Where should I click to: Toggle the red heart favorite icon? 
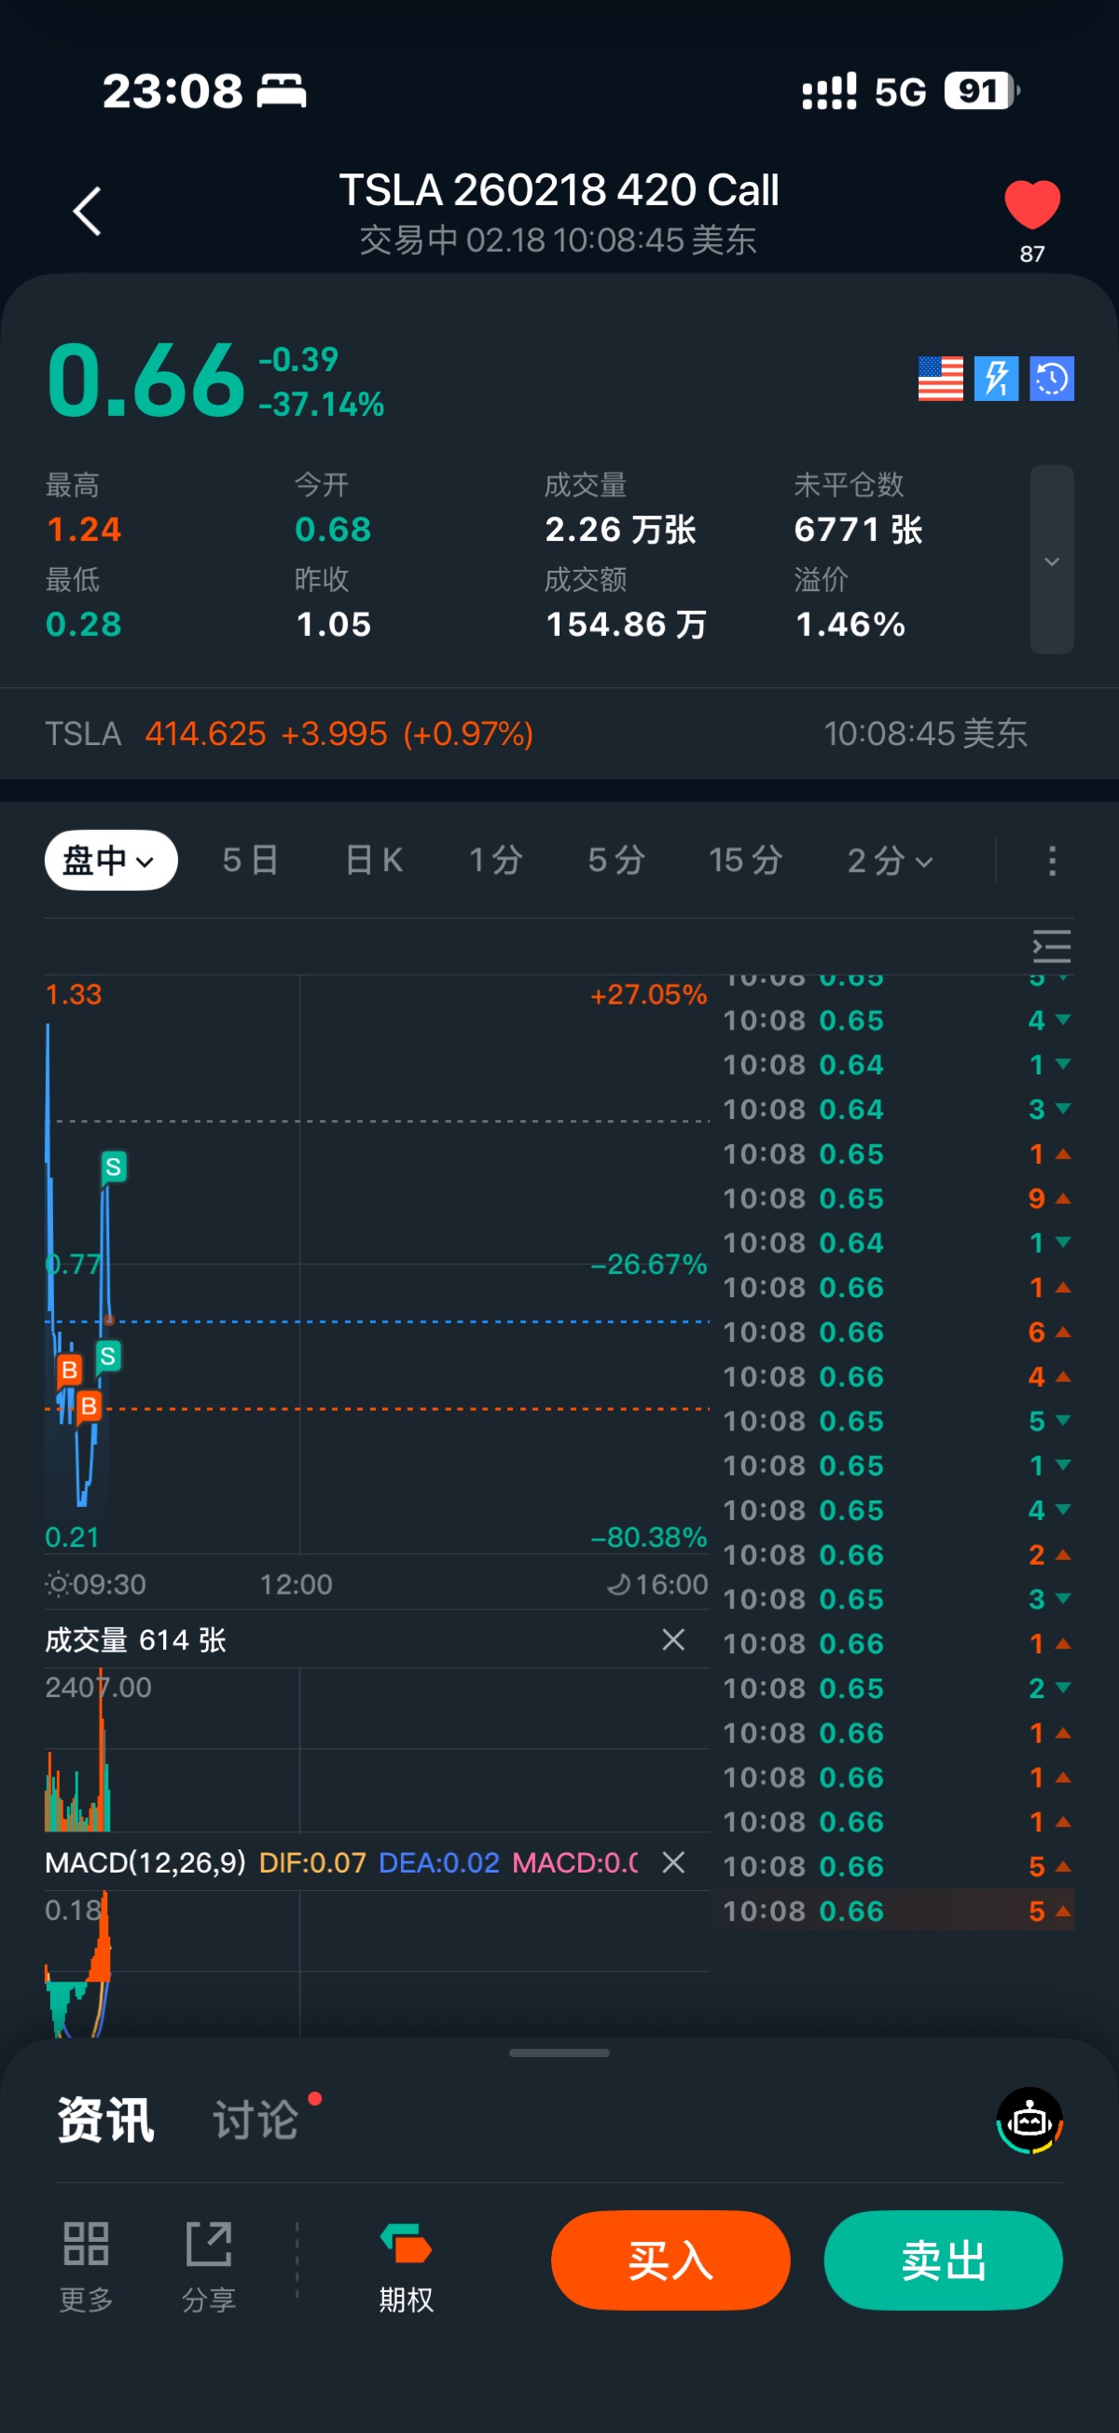[x=1031, y=204]
